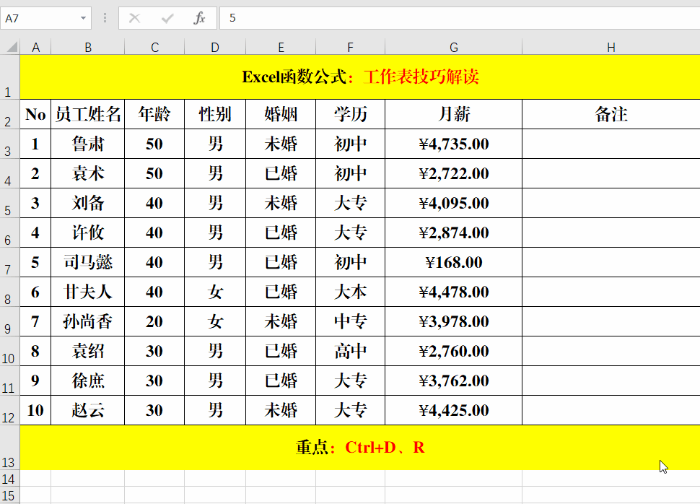Click the '性别' header cell

pyautogui.click(x=215, y=114)
